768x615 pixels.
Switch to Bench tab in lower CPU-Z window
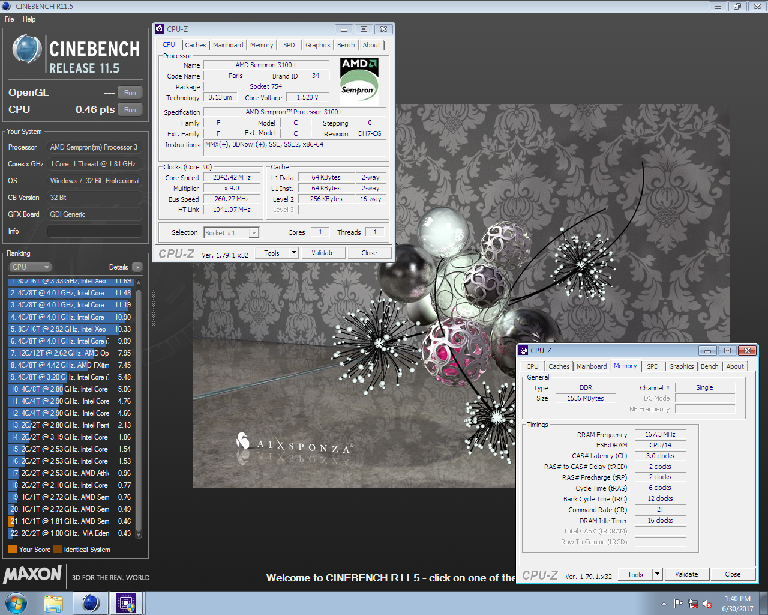(x=710, y=366)
